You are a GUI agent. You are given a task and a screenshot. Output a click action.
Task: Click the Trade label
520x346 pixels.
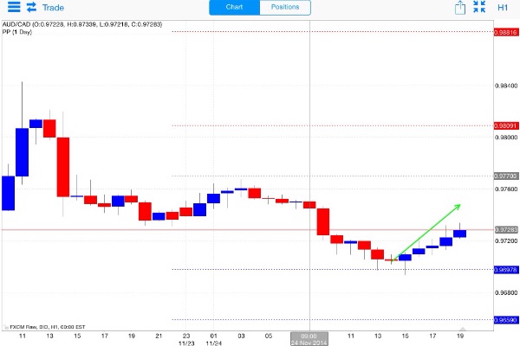(54, 8)
